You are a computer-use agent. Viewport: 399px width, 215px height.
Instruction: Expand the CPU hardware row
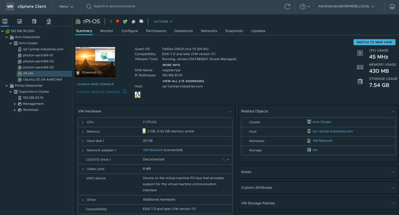[x=83, y=122]
